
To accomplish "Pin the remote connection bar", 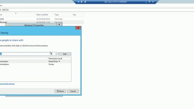I will point(79,2).
